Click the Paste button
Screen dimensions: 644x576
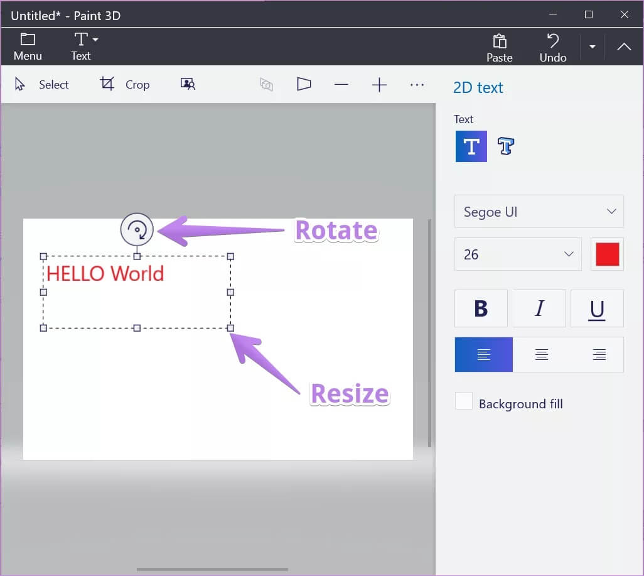pos(500,48)
